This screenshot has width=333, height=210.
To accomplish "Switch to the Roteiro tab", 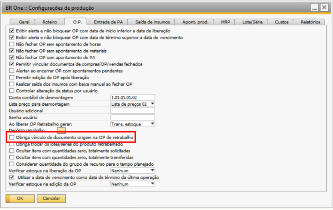I will click(50, 22).
